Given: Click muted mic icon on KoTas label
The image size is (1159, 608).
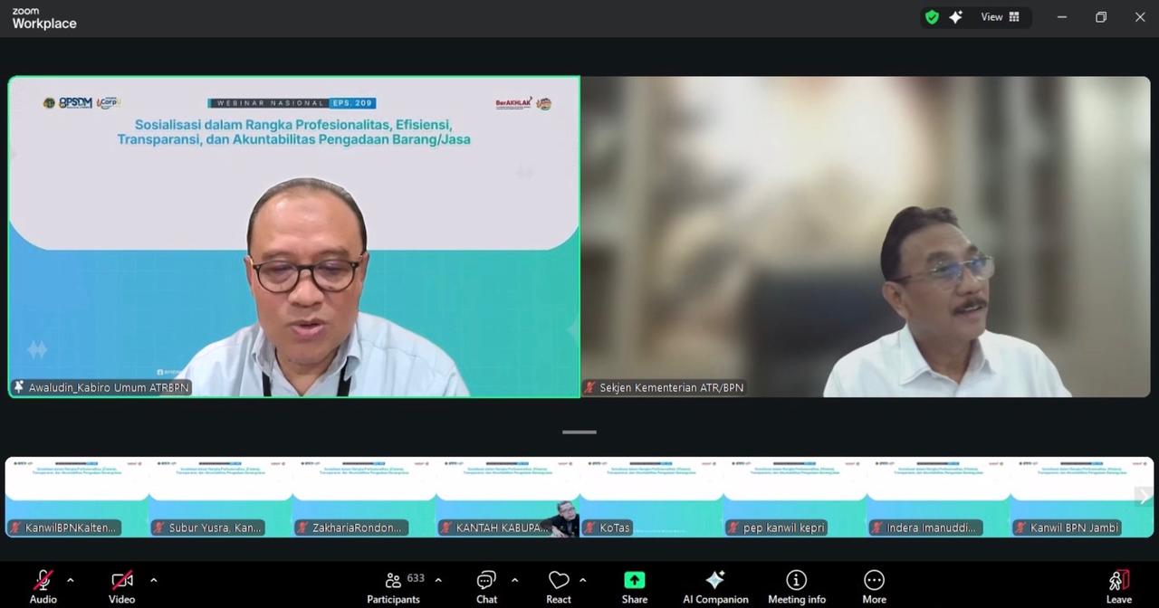Looking at the screenshot, I should point(590,527).
